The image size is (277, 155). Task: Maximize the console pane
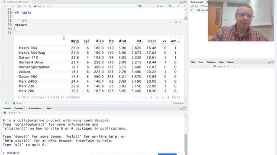pos(184,108)
